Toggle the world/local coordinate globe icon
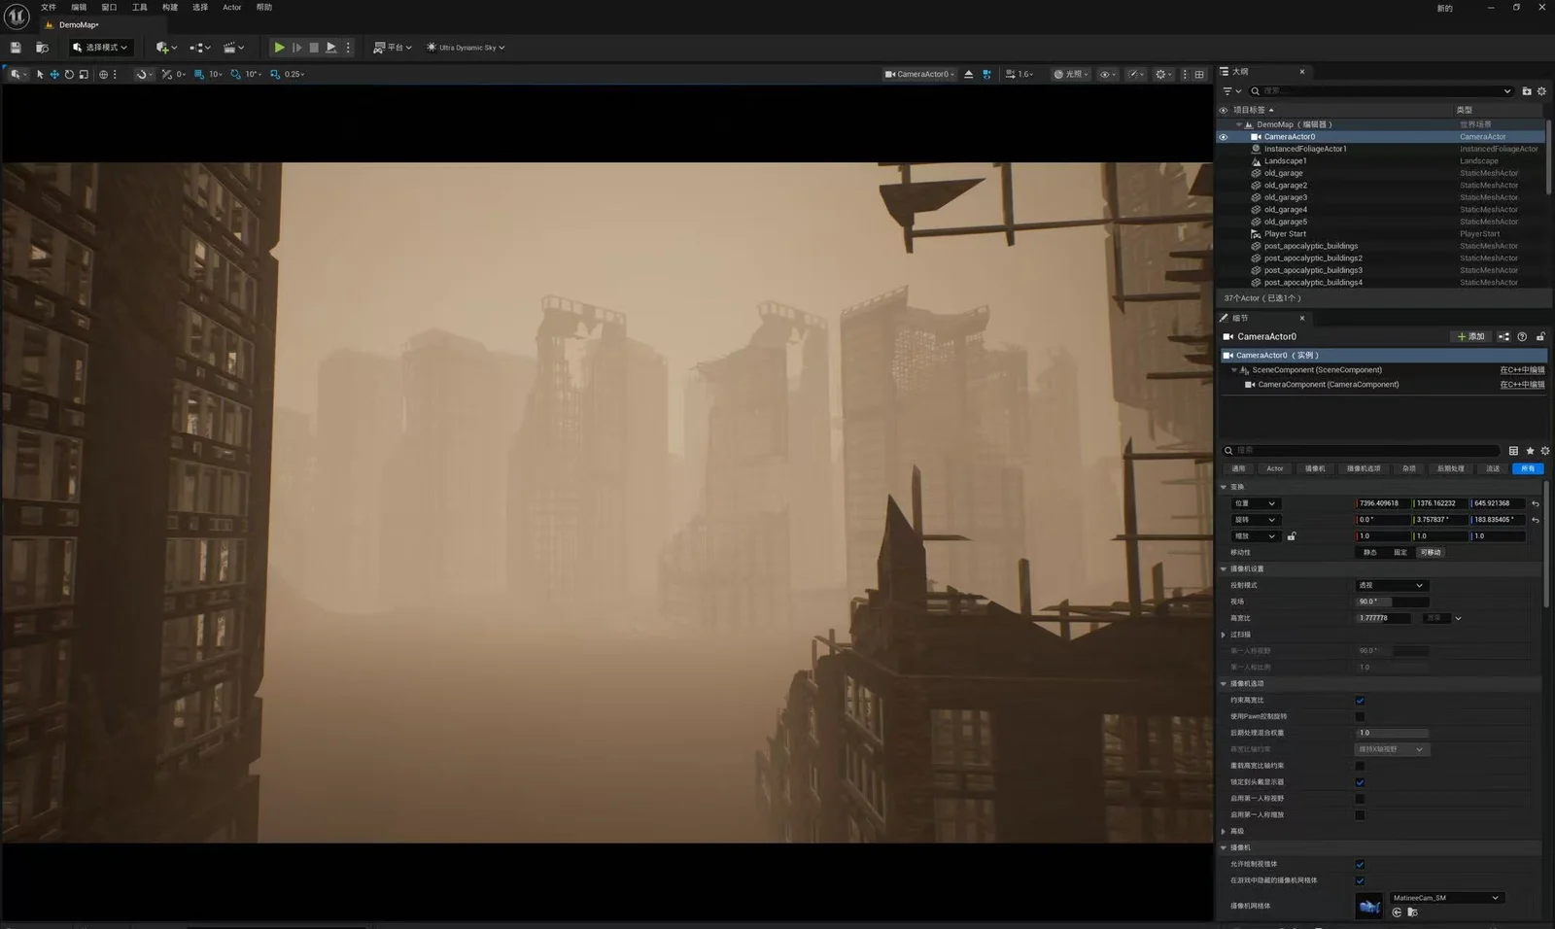1555x929 pixels. pos(103,74)
